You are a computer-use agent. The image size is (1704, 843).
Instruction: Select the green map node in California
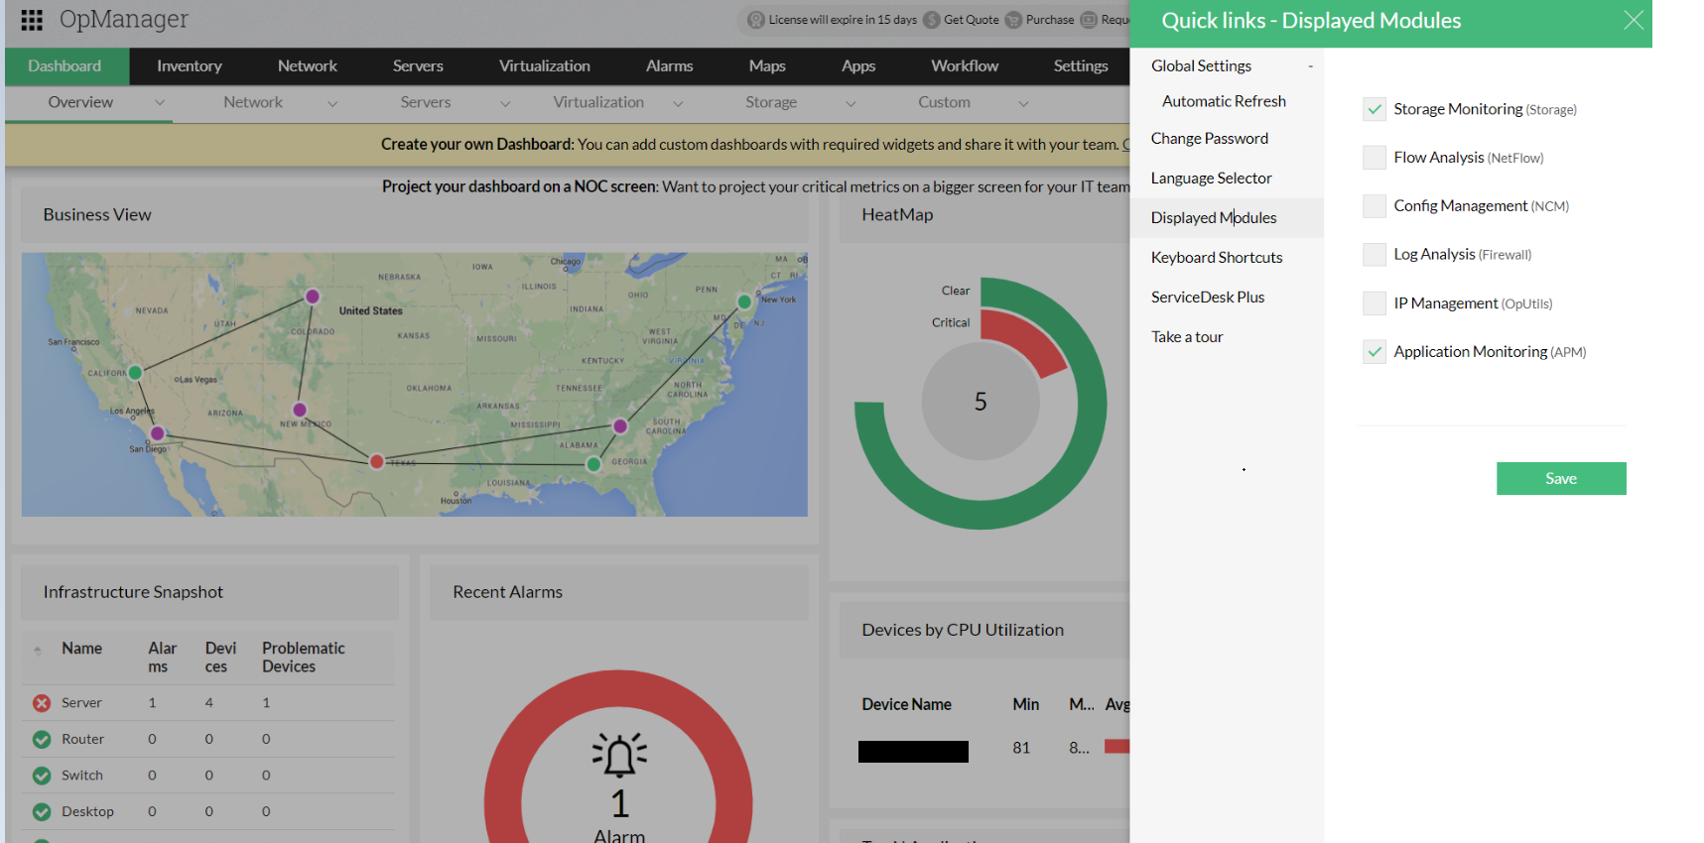point(135,373)
